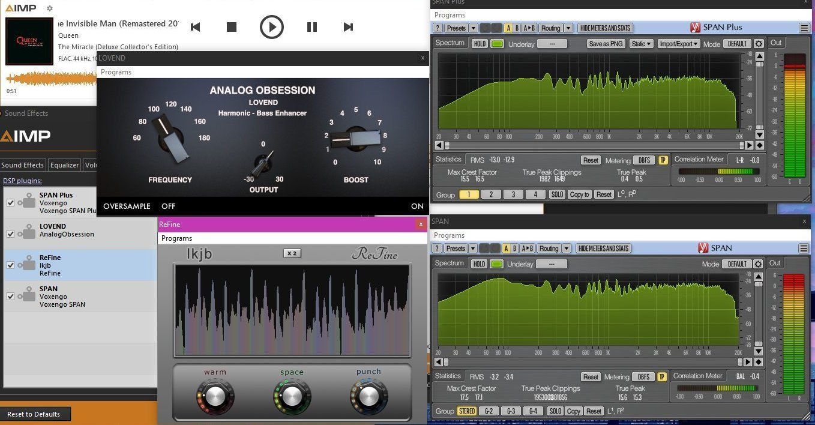815x425 pixels.
Task: Click SPAN statistics Reset button
Action: 591,377
